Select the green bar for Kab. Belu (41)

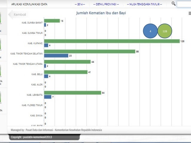pos(66,72)
